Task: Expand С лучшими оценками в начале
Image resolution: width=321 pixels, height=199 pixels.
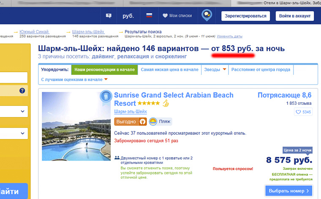Action: tap(74, 79)
